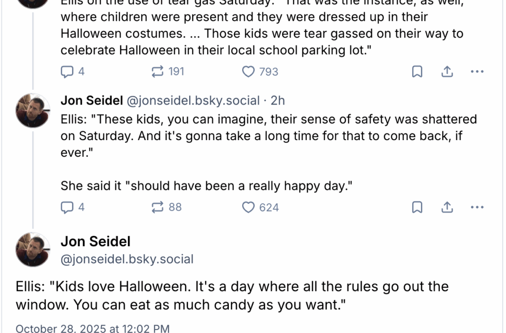Bookmark the first Jon Seidel post
Screen dimensions: 506x333
pos(417,72)
